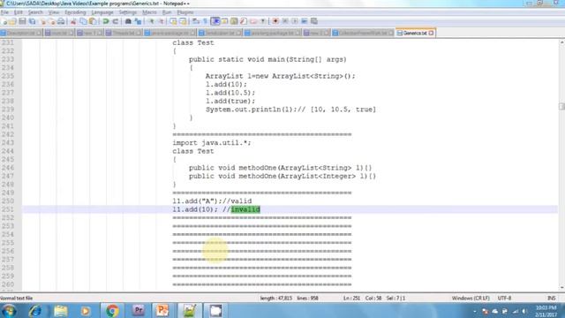Open the Run menu
The image size is (565, 318).
[167, 12]
